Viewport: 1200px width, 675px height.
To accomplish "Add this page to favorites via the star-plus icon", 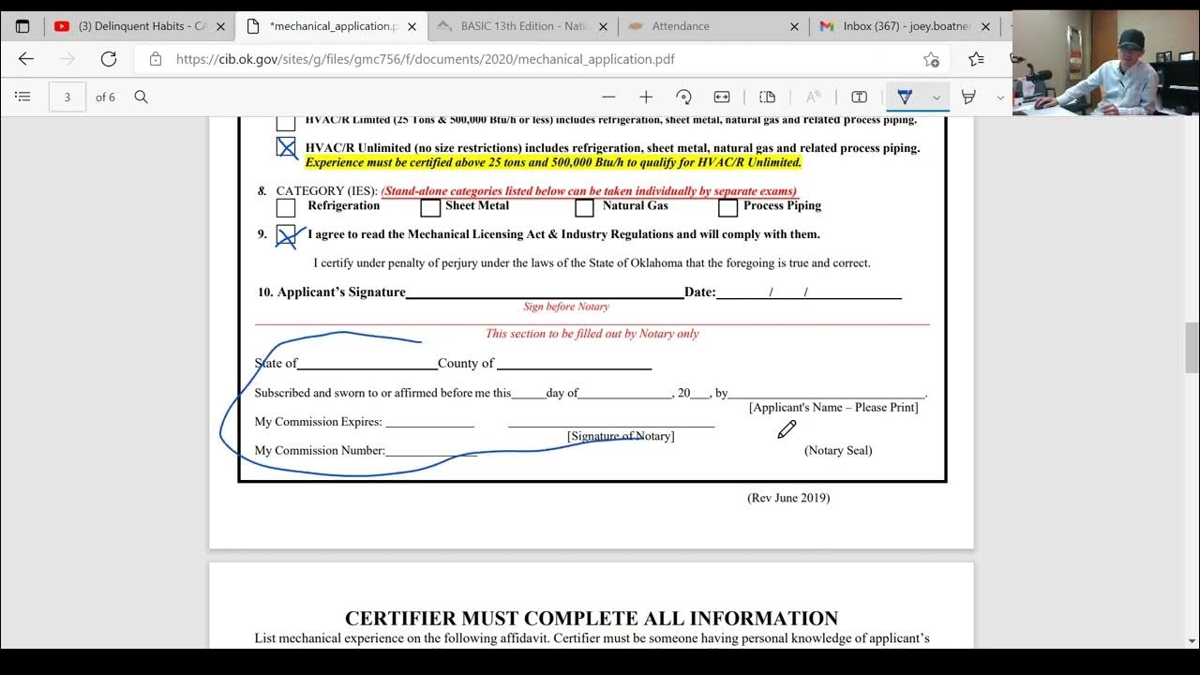I will [931, 59].
